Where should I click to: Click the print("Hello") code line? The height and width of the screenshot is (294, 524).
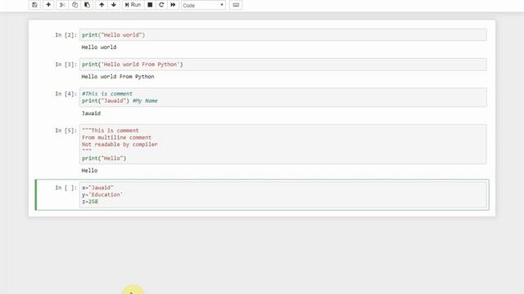(104, 158)
